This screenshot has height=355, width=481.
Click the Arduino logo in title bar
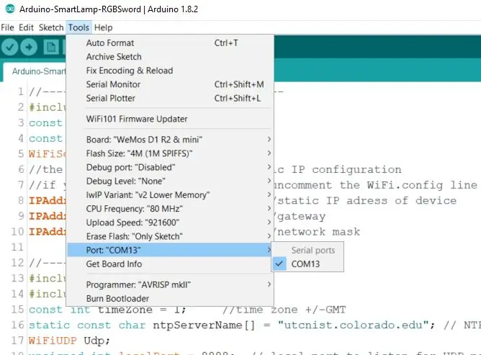tap(10, 9)
